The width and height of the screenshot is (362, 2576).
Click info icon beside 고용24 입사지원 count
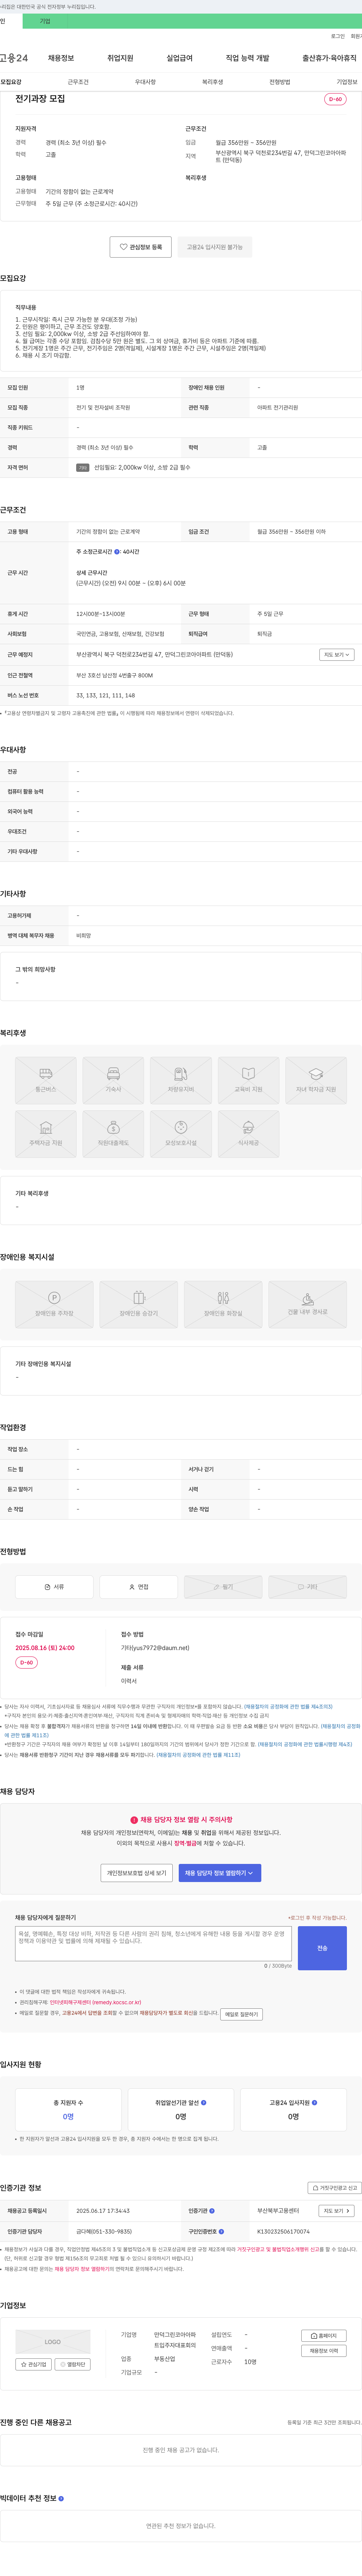[315, 2103]
